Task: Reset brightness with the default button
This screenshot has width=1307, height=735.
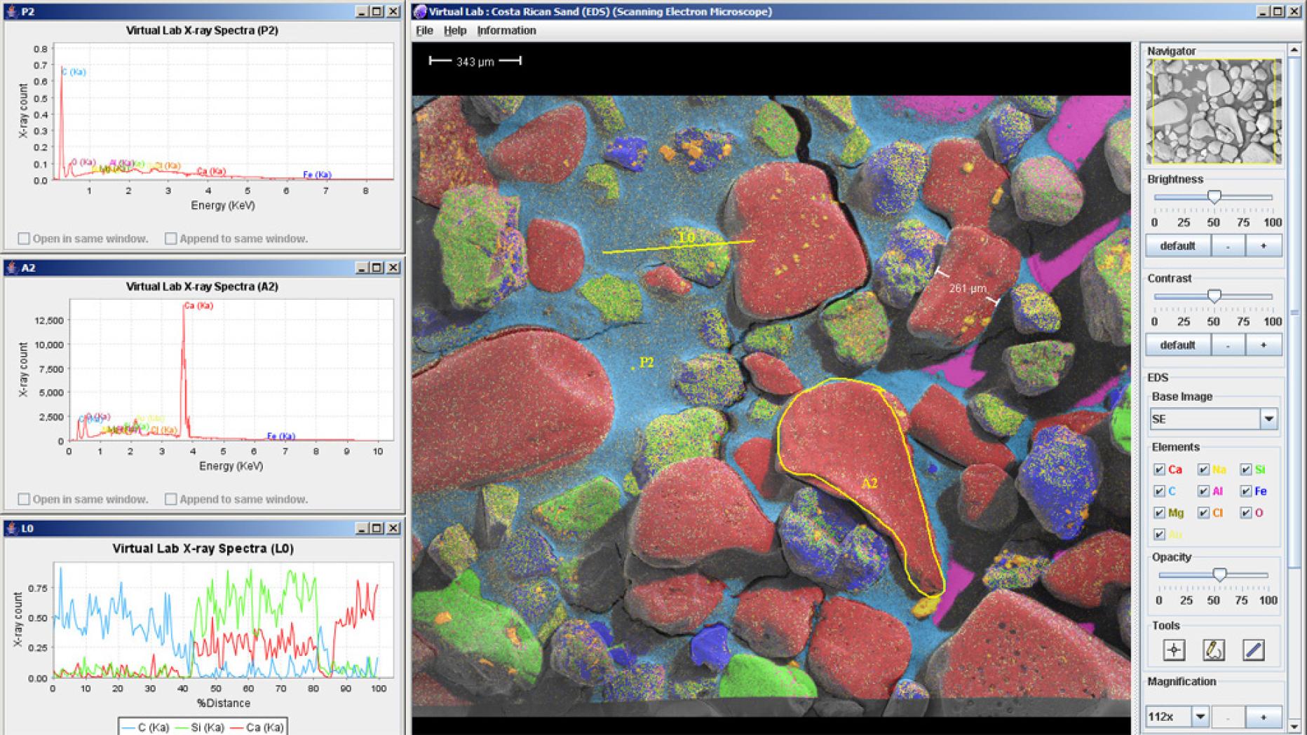Action: pos(1177,246)
